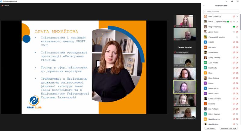Viewport: 241px width, 131px height.
Task: Click microphone icon in Ольга (Организатор) row
Action: click(x=234, y=22)
